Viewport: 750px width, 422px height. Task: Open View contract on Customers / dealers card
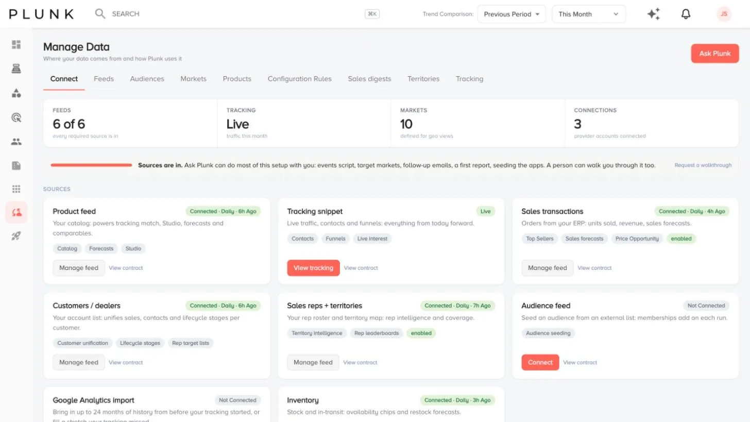[x=126, y=362]
